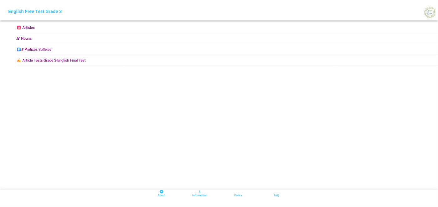Click the info icon above Information
This screenshot has width=438, height=207.
coord(200,192)
